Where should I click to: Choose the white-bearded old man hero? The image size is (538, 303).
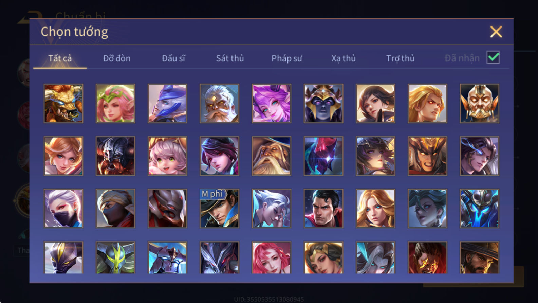pos(219,103)
